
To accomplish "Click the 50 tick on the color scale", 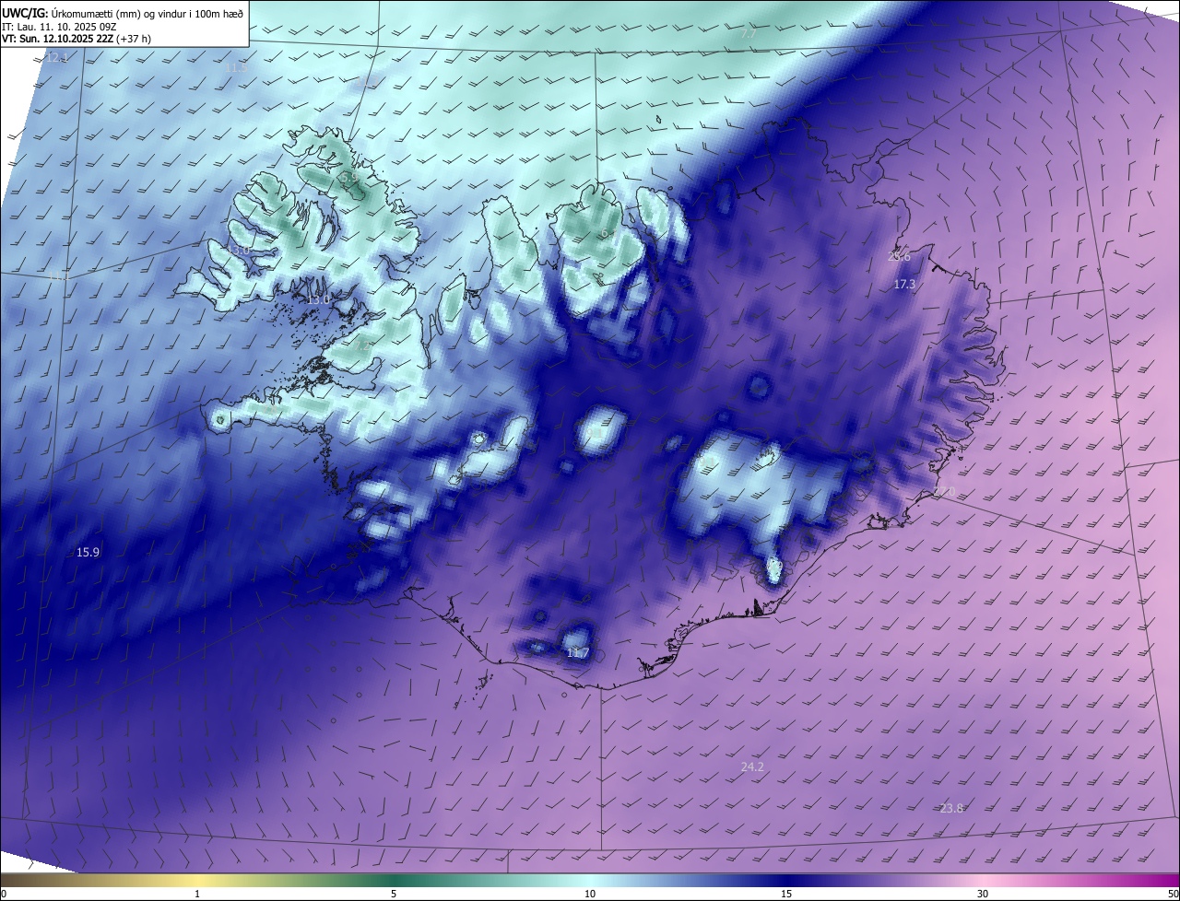I will 1173,894.
